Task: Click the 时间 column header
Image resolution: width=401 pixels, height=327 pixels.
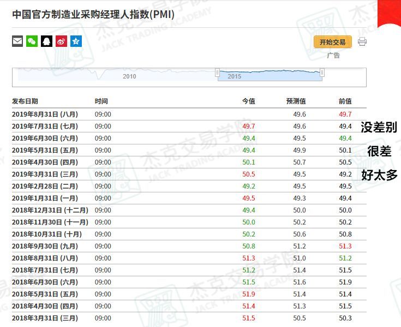Action: 101,101
